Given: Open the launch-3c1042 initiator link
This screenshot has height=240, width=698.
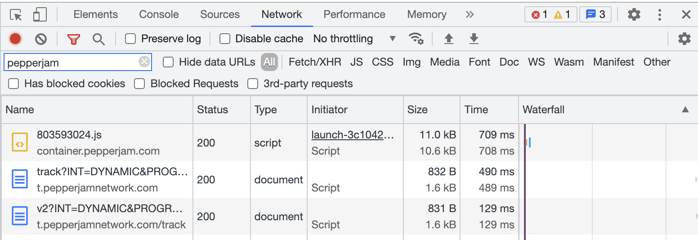Looking at the screenshot, I should tap(353, 135).
